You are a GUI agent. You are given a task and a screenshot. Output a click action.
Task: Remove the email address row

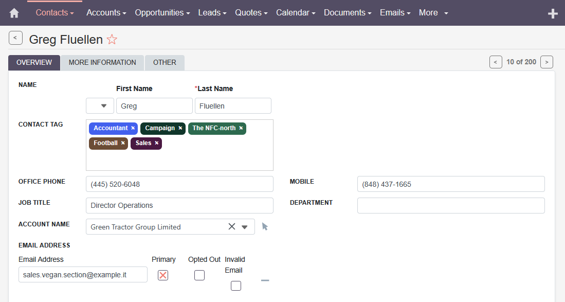(265, 280)
